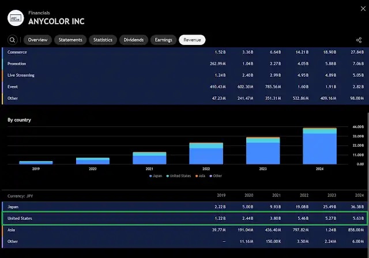The width and height of the screenshot is (369, 258).
Task: Click Japan 2024 value 36.38B
Action: coord(357,207)
